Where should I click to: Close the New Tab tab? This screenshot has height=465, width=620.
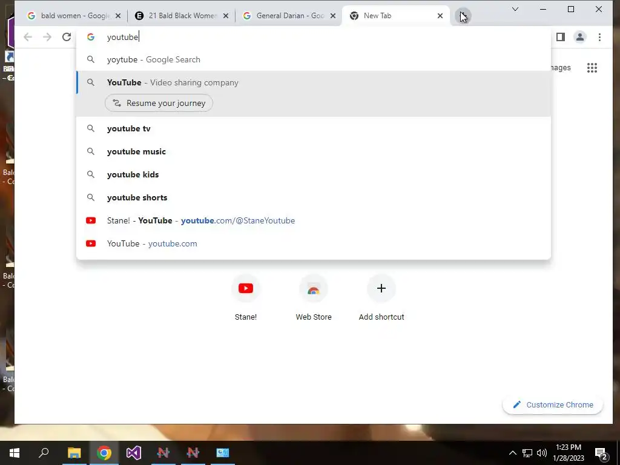coord(440,16)
